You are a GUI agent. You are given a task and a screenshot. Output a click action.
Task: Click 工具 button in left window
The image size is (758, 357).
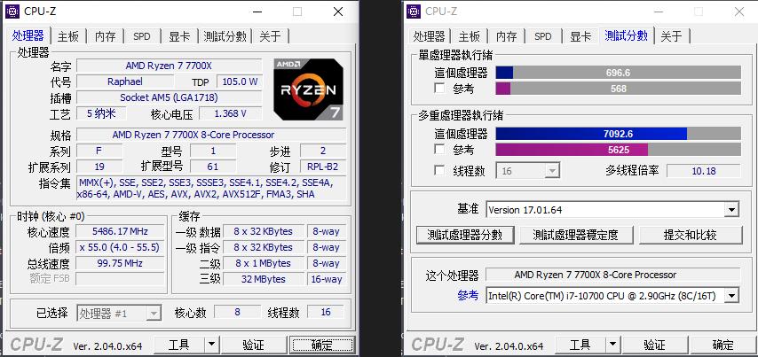[179, 345]
